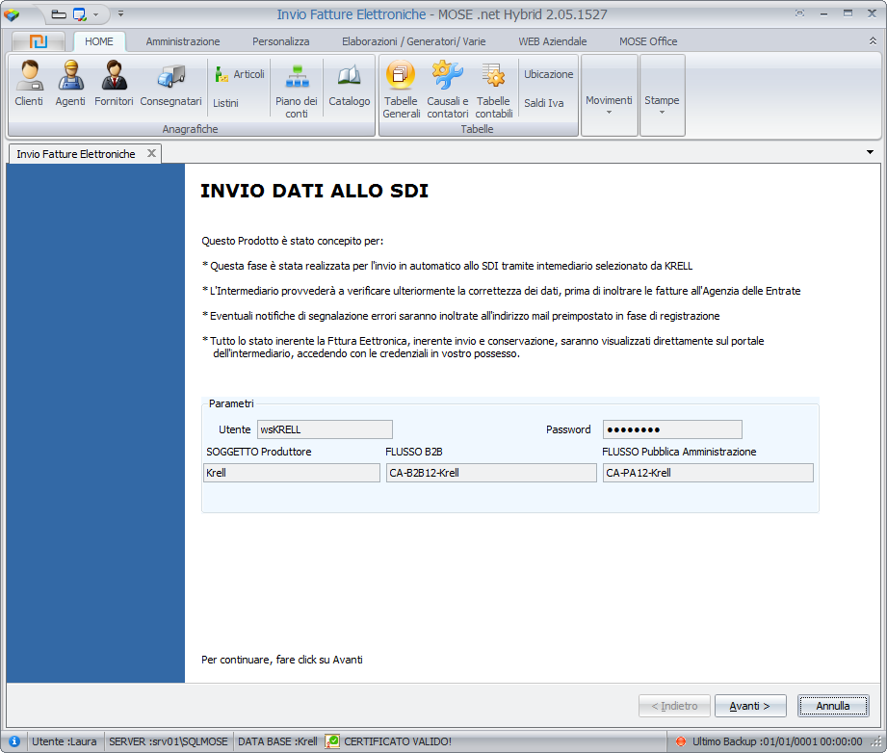Click the orange application menu button
This screenshot has width=887, height=753.
38,41
